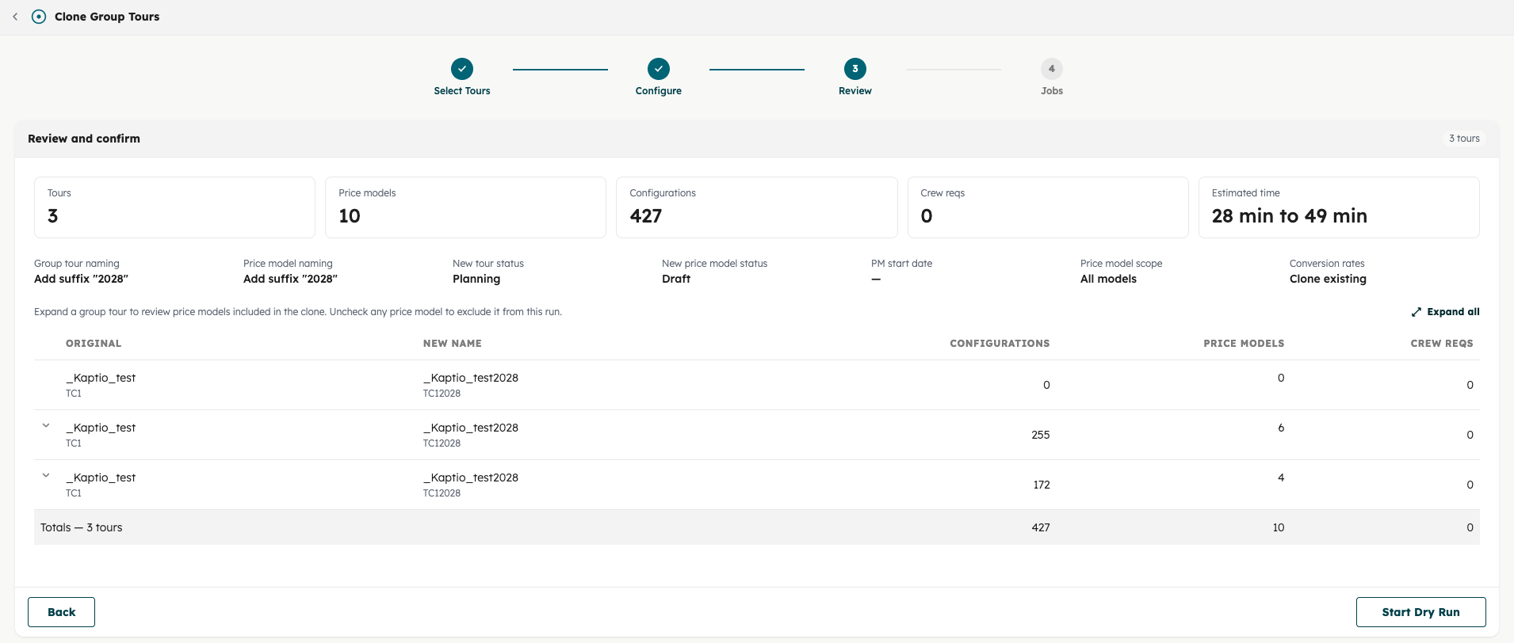The height and width of the screenshot is (643, 1514).
Task: Open the Jobs step label
Action: click(x=1052, y=91)
